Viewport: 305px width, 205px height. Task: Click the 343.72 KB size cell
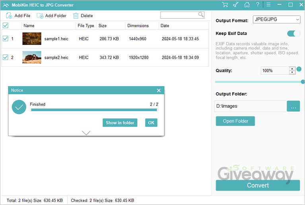coord(109,58)
